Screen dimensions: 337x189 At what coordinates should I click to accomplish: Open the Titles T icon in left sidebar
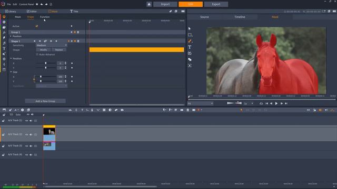click(x=4, y=49)
